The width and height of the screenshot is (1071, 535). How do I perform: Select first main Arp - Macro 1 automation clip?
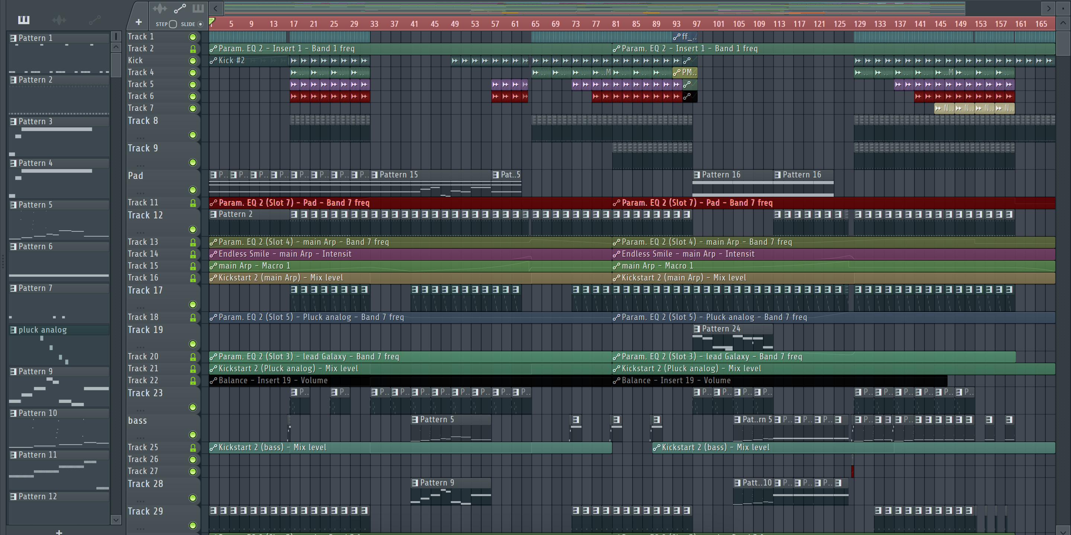pos(410,266)
